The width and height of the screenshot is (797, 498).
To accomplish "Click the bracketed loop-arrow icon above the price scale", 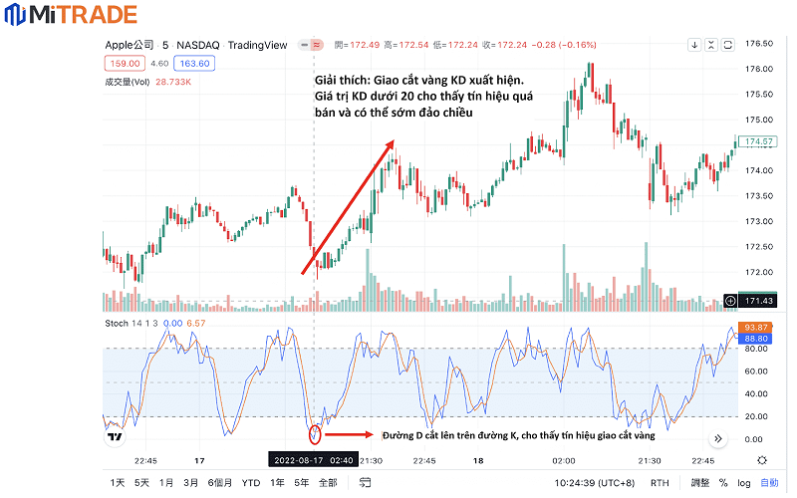I will [x=728, y=45].
